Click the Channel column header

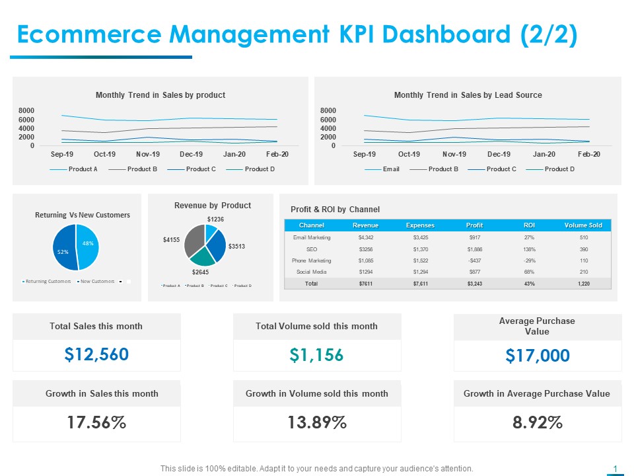click(311, 225)
